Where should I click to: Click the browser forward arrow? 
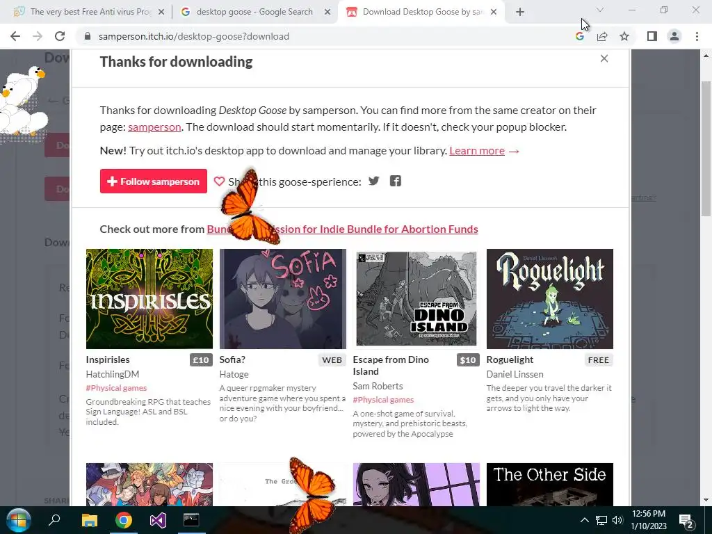38,36
